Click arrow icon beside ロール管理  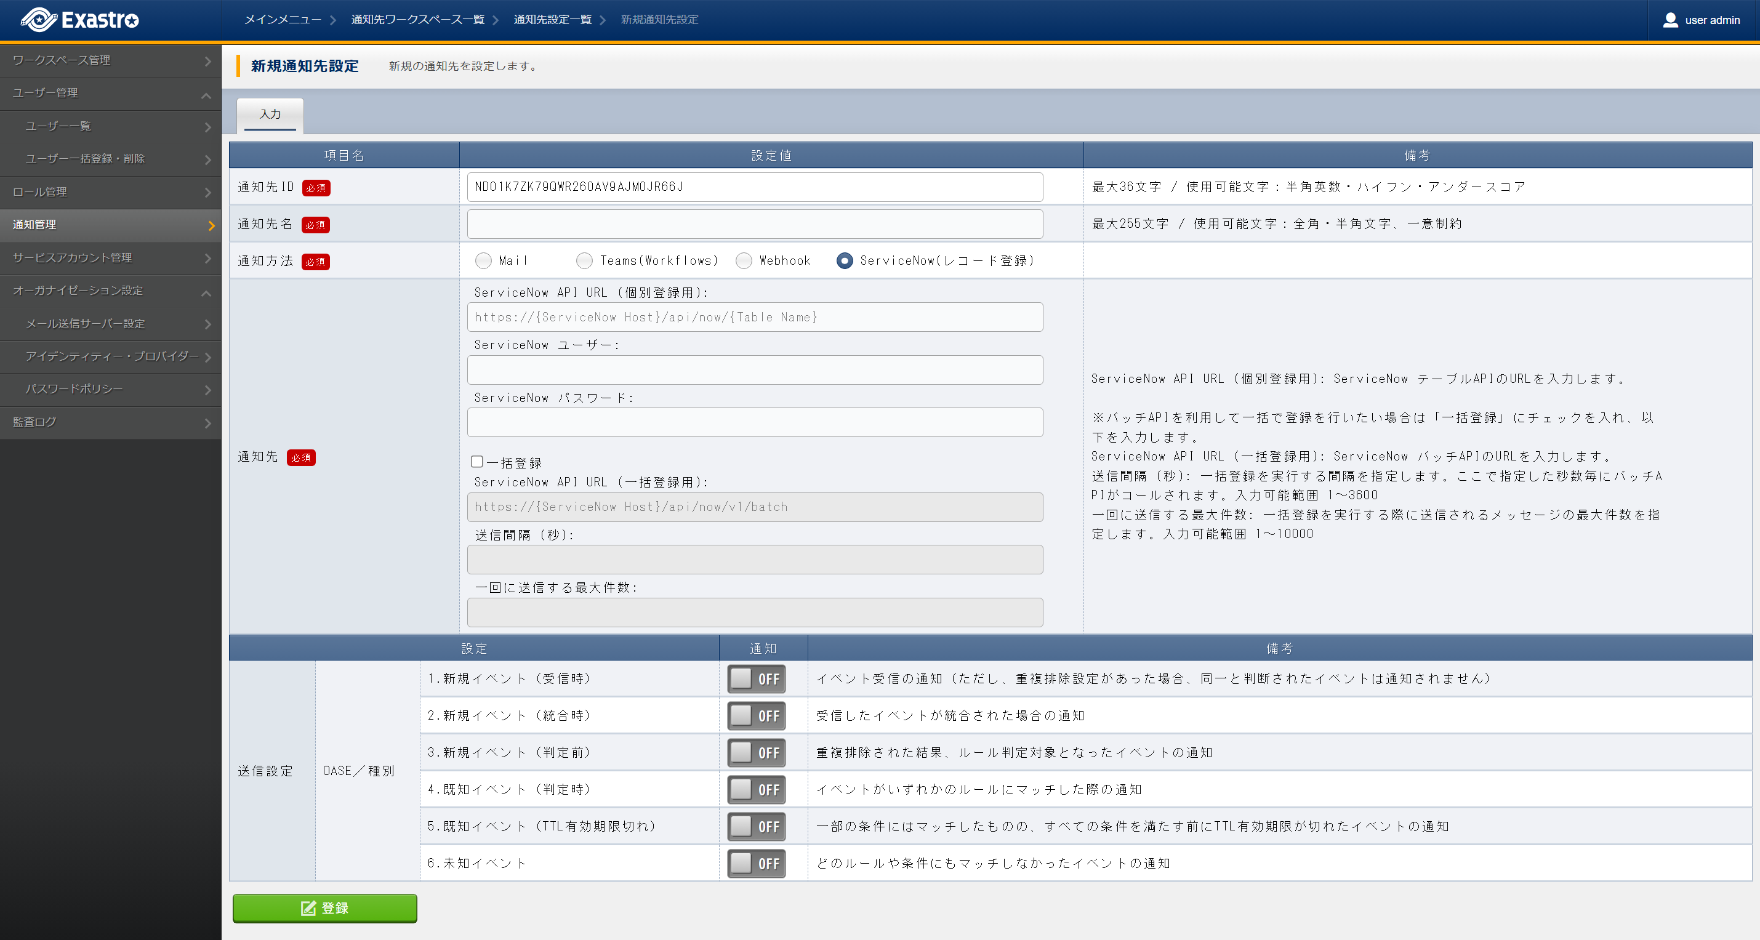(207, 193)
